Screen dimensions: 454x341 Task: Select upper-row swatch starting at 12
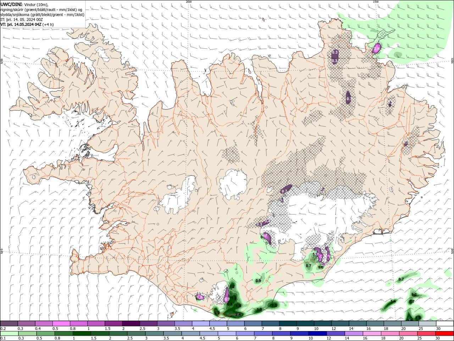[x=340, y=324]
